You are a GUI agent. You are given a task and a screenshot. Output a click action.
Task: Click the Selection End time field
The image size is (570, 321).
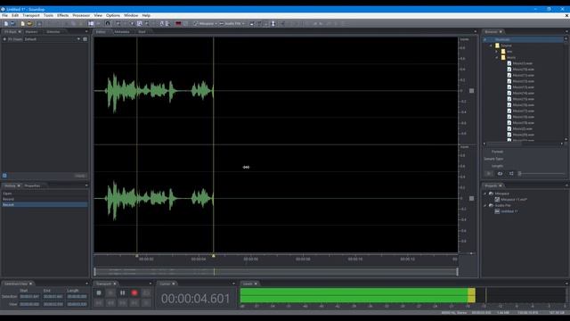(x=53, y=297)
